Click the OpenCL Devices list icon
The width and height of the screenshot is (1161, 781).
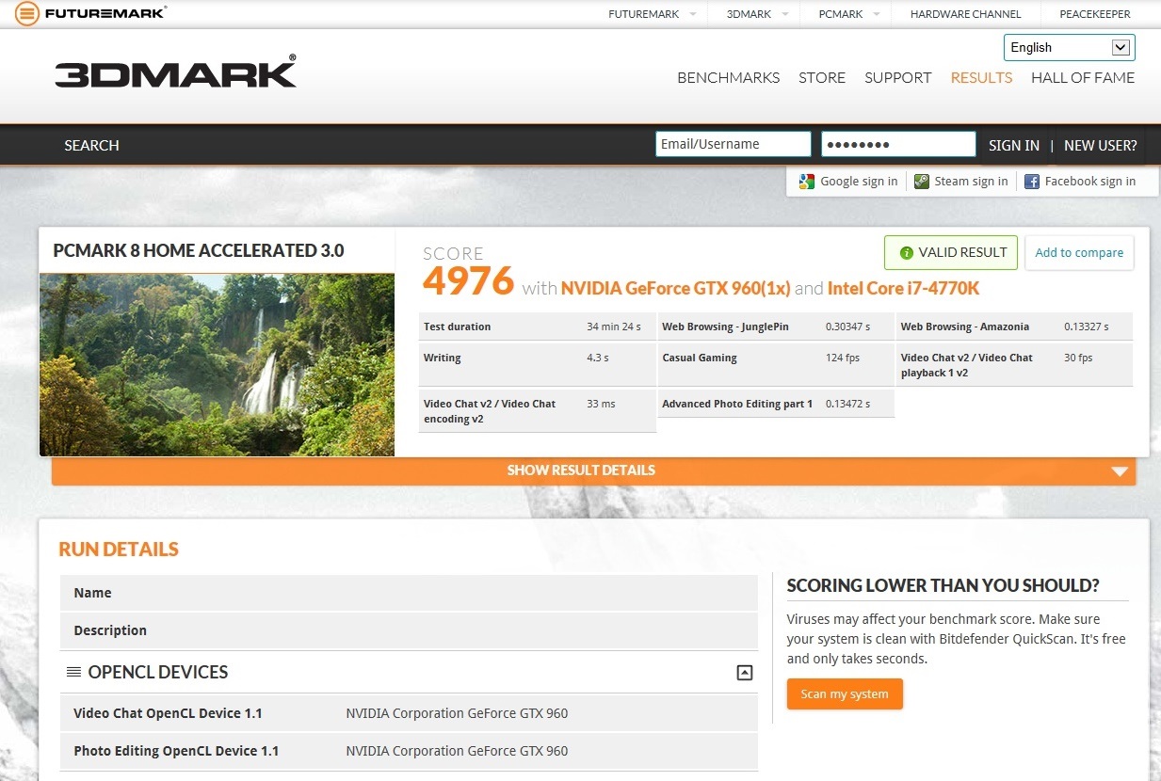pyautogui.click(x=73, y=672)
